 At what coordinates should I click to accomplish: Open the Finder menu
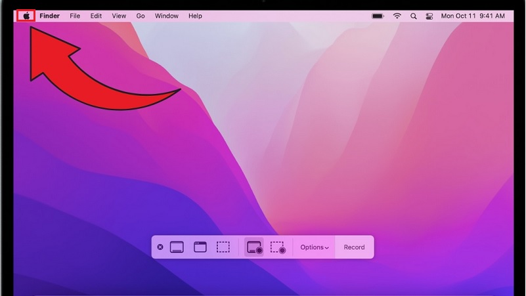tap(50, 16)
